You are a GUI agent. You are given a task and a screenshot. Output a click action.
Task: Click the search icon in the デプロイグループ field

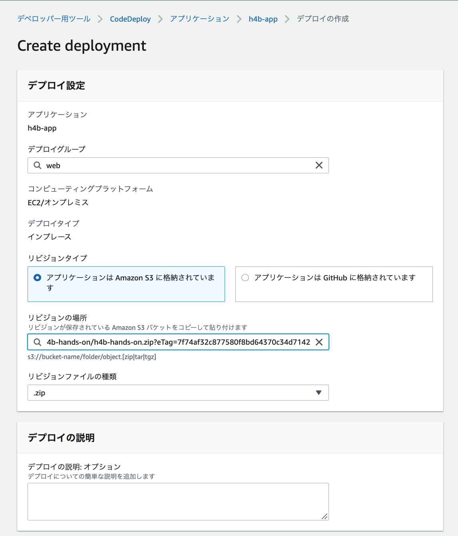coord(37,165)
